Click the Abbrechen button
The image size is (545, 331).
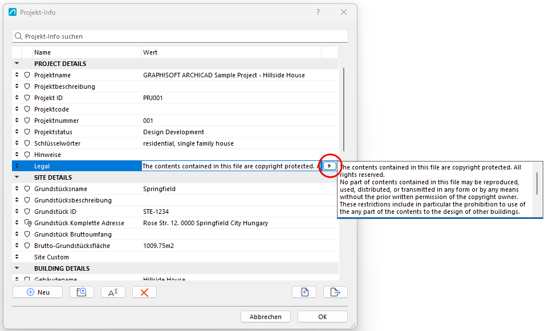[x=266, y=316]
